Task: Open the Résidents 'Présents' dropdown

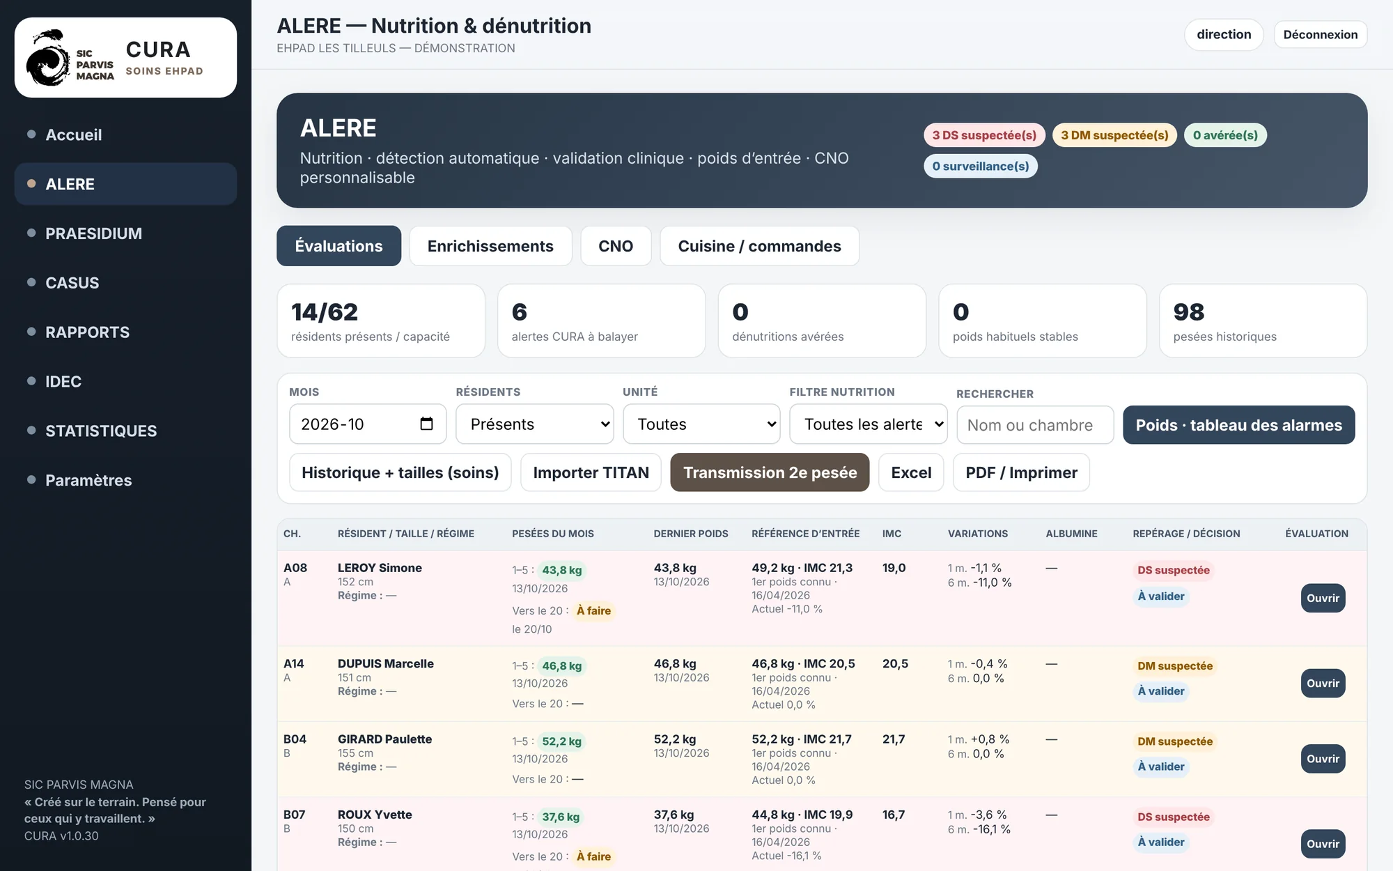Action: coord(534,424)
